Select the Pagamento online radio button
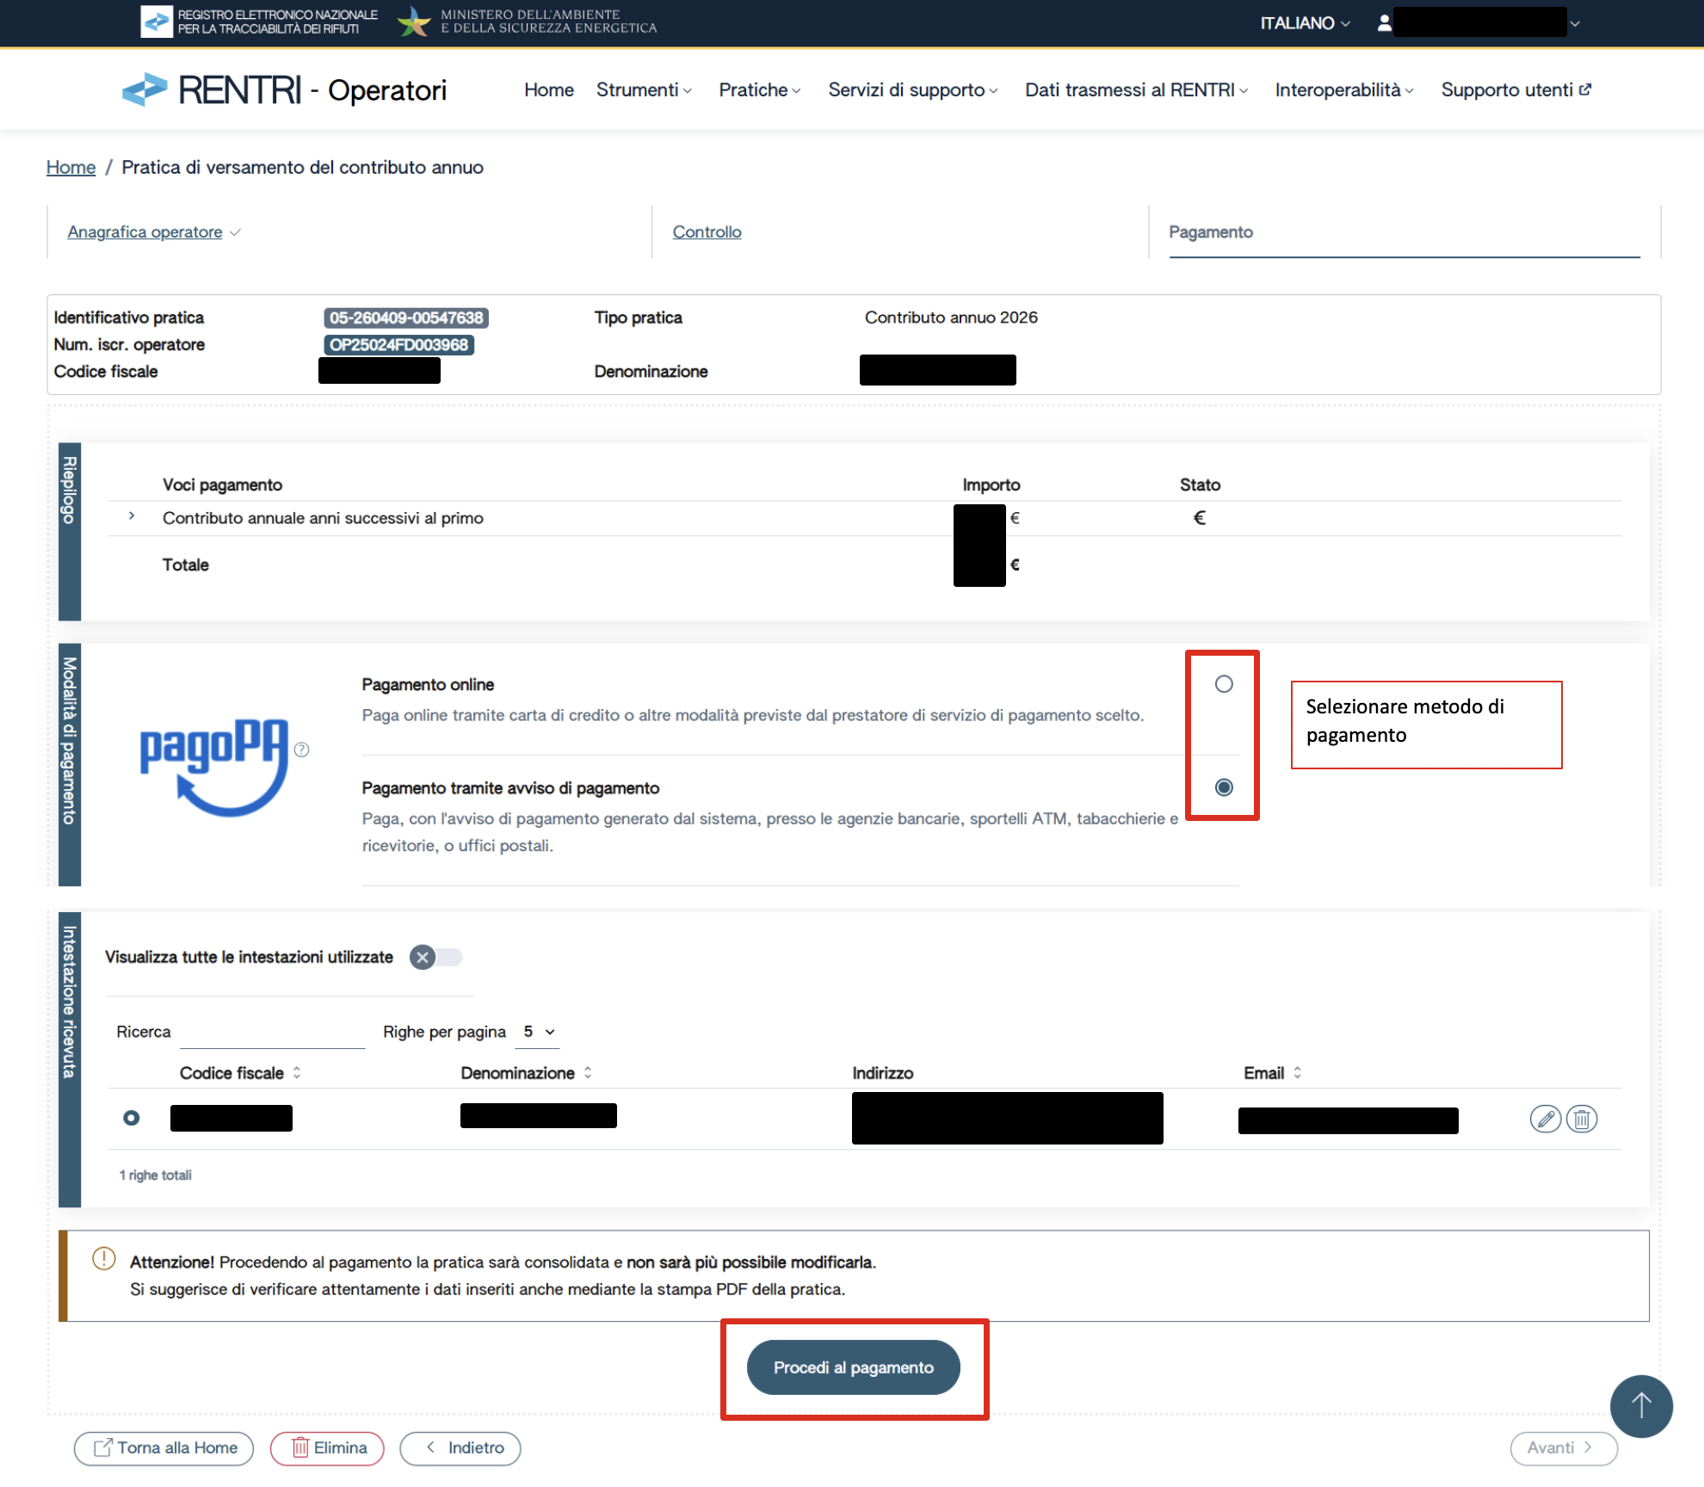The image size is (1704, 1487). (1223, 684)
